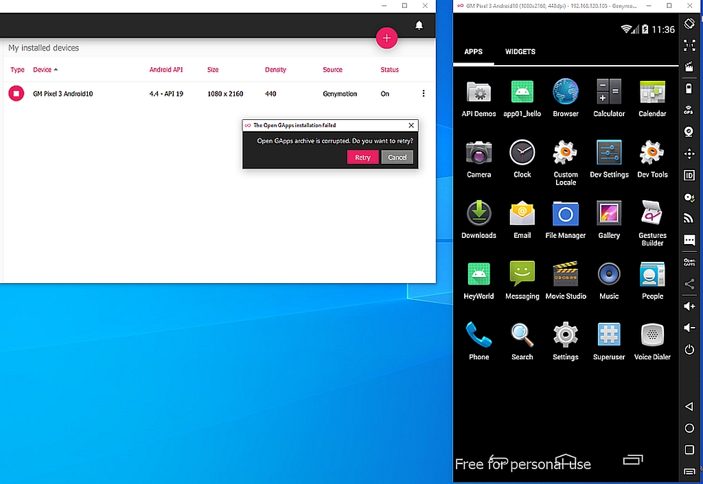Tap the menu key icon at sidebar bottom
This screenshot has width=703, height=484.
pos(689,471)
